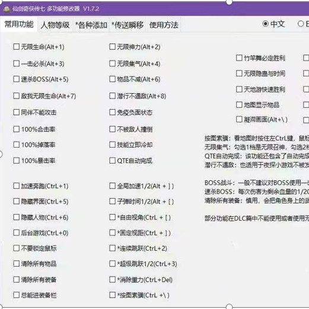Check 速杀BOSS(Alt+5) option
This screenshot has width=309, height=309.
[x=16, y=79]
